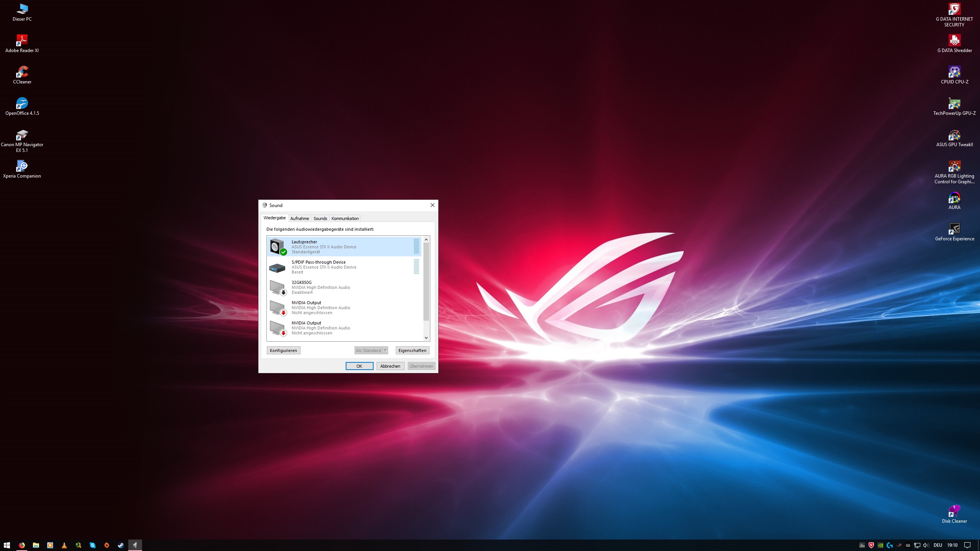Image resolution: width=980 pixels, height=551 pixels.
Task: Open Steam from the taskbar
Action: pos(121,545)
